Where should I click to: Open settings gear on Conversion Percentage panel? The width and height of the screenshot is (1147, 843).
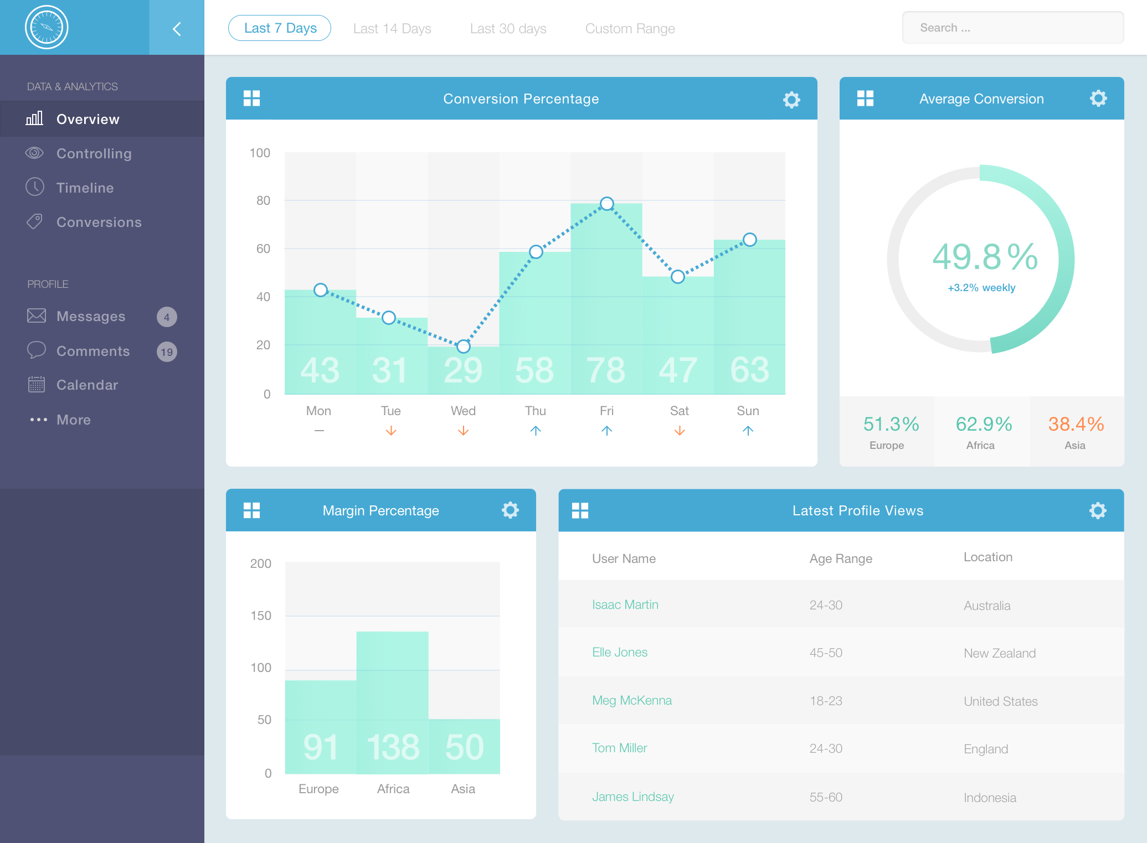[x=791, y=100]
